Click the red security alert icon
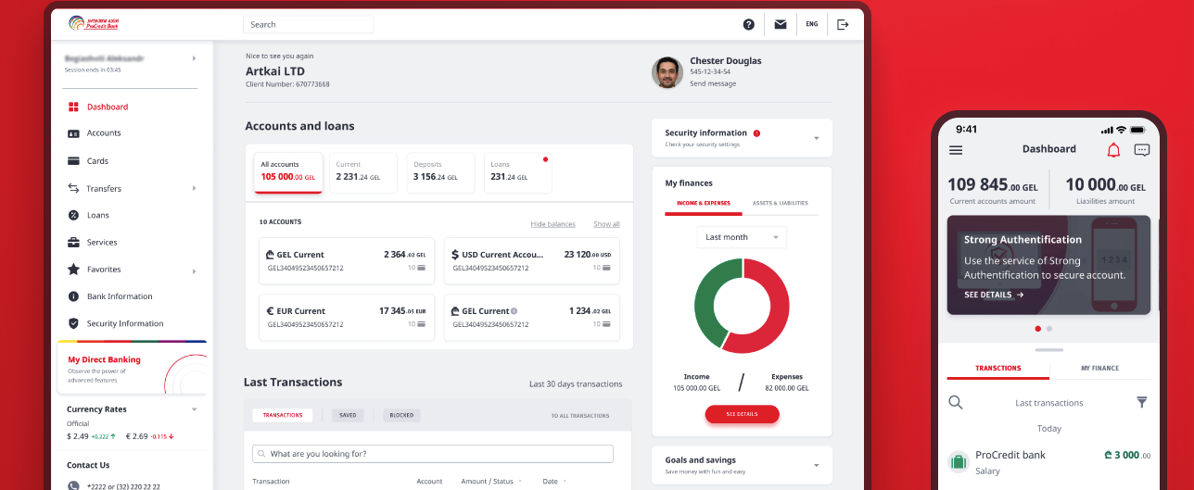 (756, 133)
